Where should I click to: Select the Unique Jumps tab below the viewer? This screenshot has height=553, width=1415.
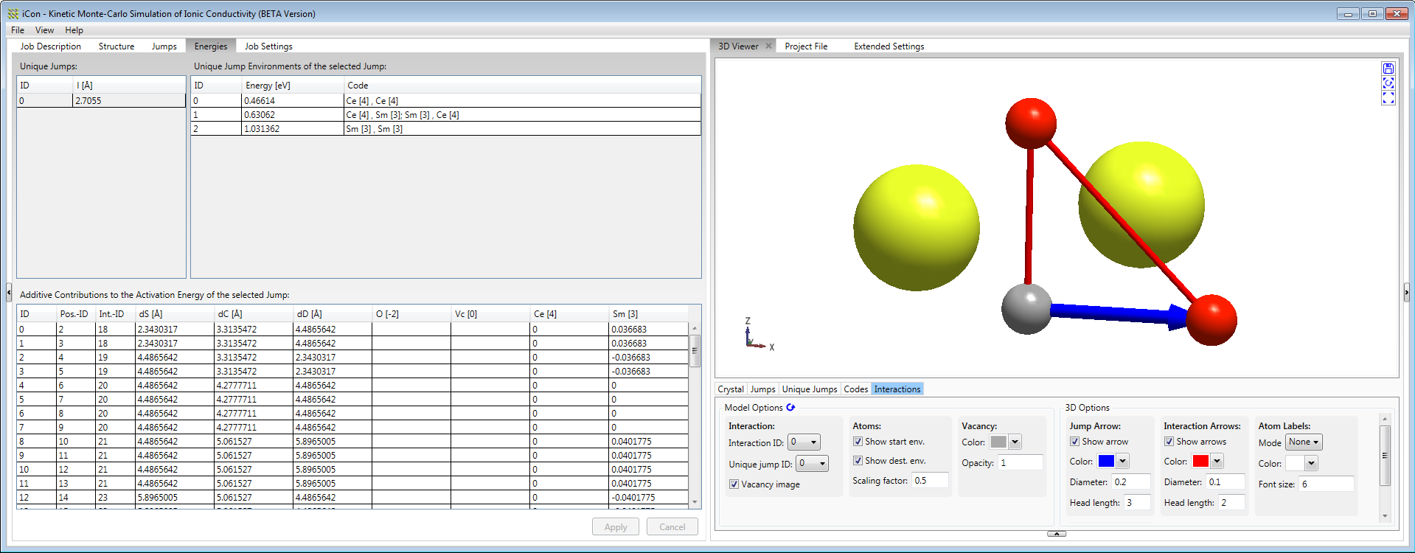tap(810, 389)
